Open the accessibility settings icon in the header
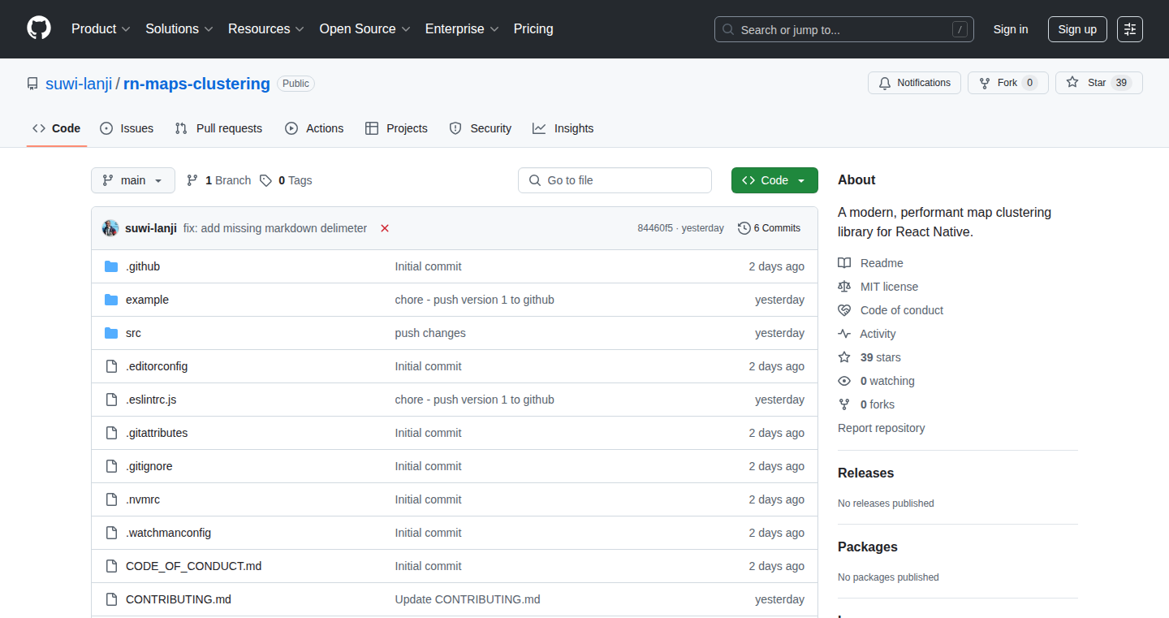This screenshot has width=1169, height=618. point(1130,29)
